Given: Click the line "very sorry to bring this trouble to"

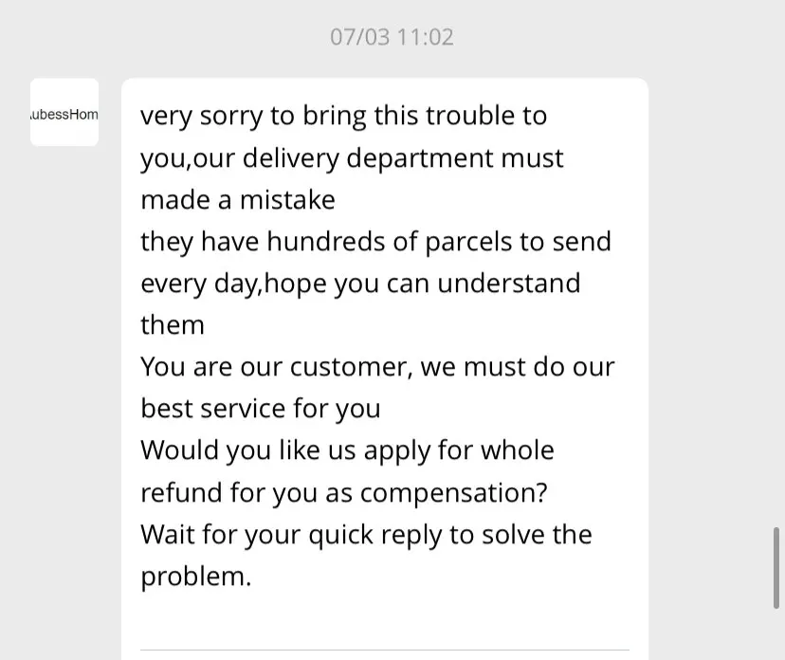Looking at the screenshot, I should pyautogui.click(x=343, y=116).
